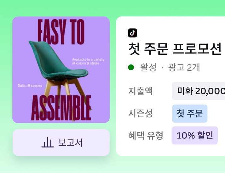The image size is (225, 173).
Task: Click the green active status dot
Action: [131, 67]
